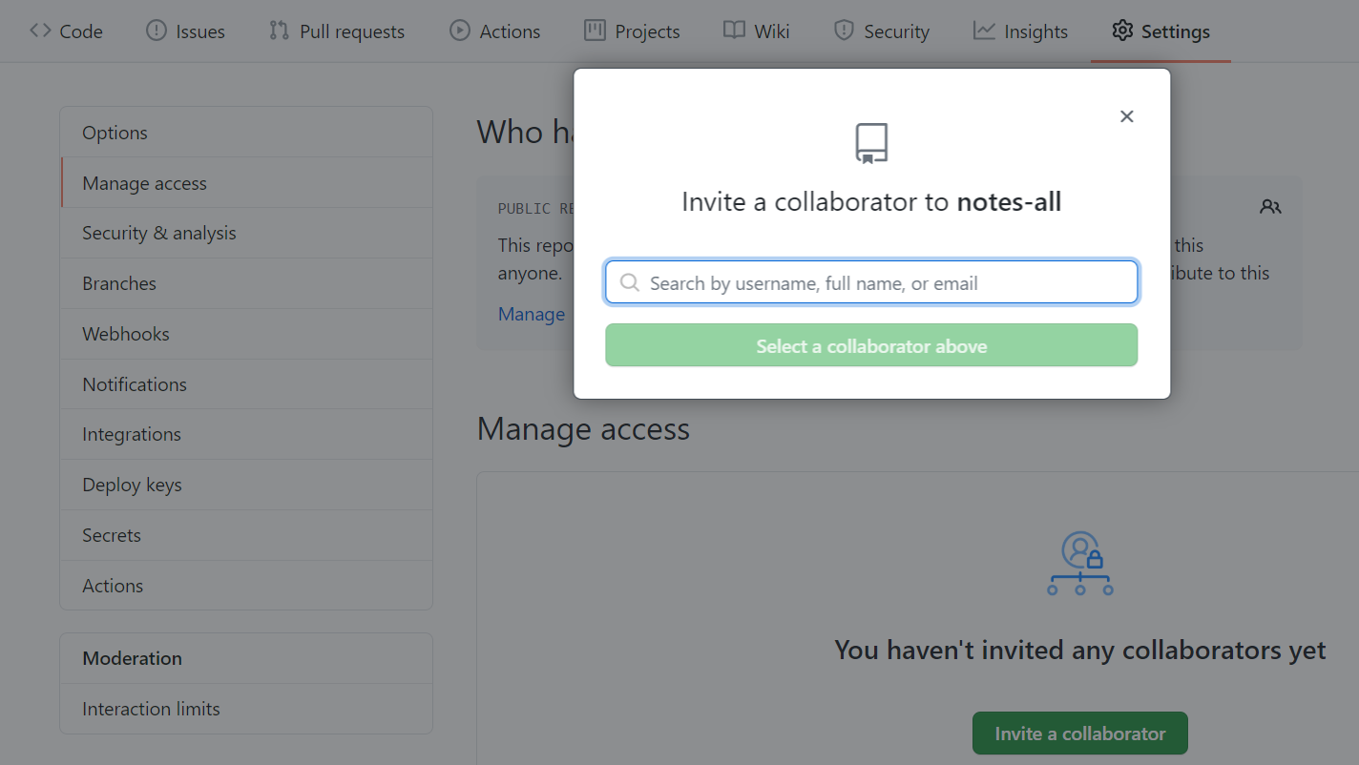Click Select a collaborator above button
Viewport: 1359px width, 765px height.
(x=871, y=345)
